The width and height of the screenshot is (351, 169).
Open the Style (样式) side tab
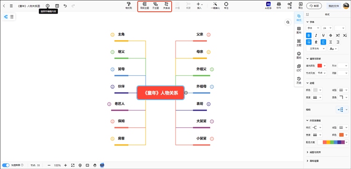point(299,18)
